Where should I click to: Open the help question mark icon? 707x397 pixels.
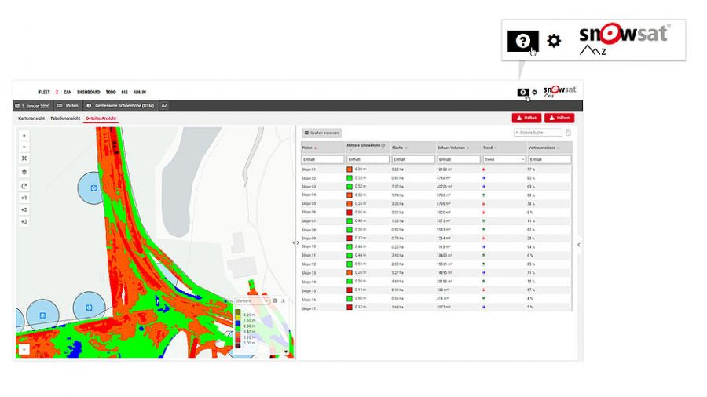click(522, 93)
